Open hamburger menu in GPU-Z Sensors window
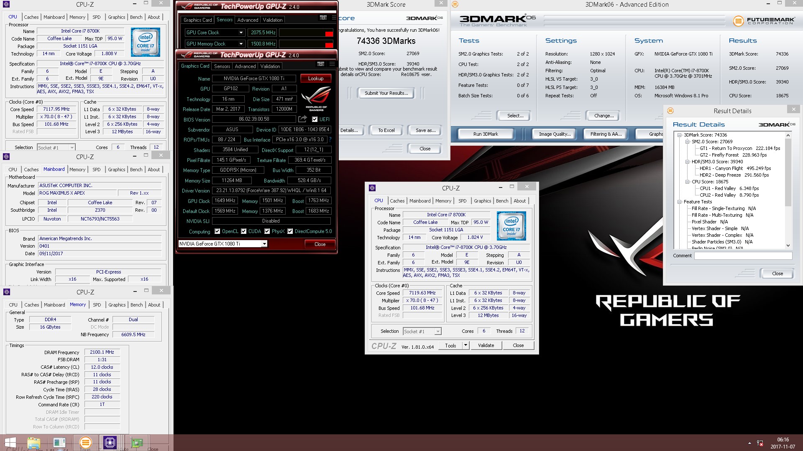 pos(334,18)
